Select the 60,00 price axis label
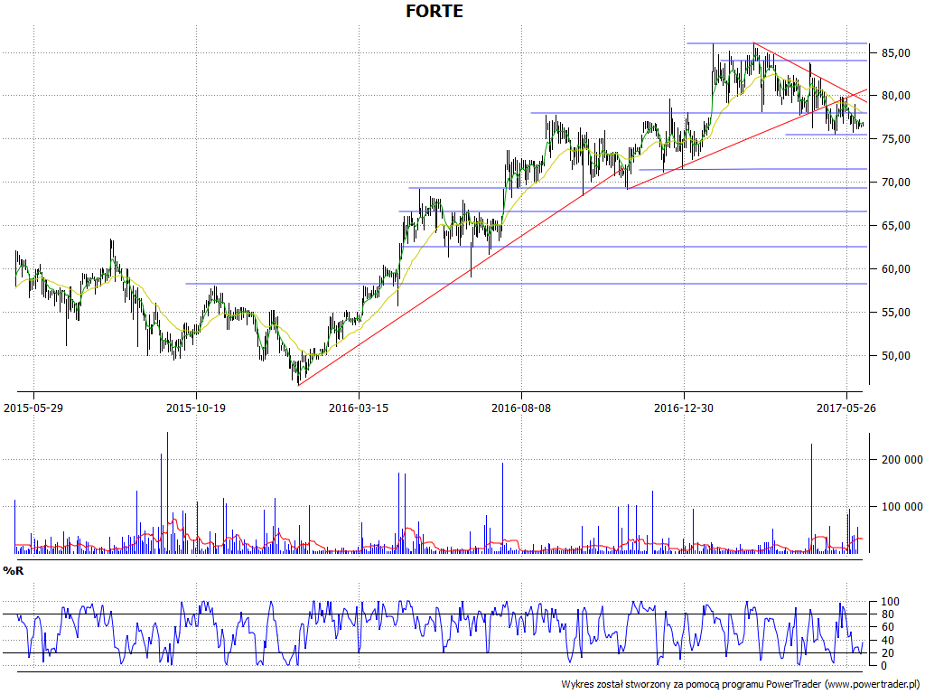The width and height of the screenshot is (925, 694). (x=895, y=269)
